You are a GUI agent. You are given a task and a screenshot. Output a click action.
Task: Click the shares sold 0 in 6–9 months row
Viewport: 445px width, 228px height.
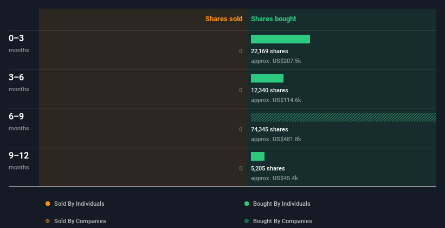[x=241, y=129]
